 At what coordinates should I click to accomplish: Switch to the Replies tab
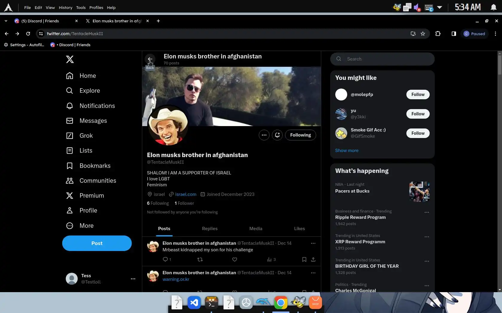[210, 229]
